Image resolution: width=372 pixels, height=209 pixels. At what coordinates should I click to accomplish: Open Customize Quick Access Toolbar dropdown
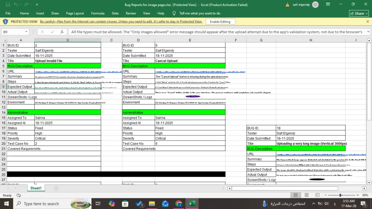pyautogui.click(x=37, y=4)
